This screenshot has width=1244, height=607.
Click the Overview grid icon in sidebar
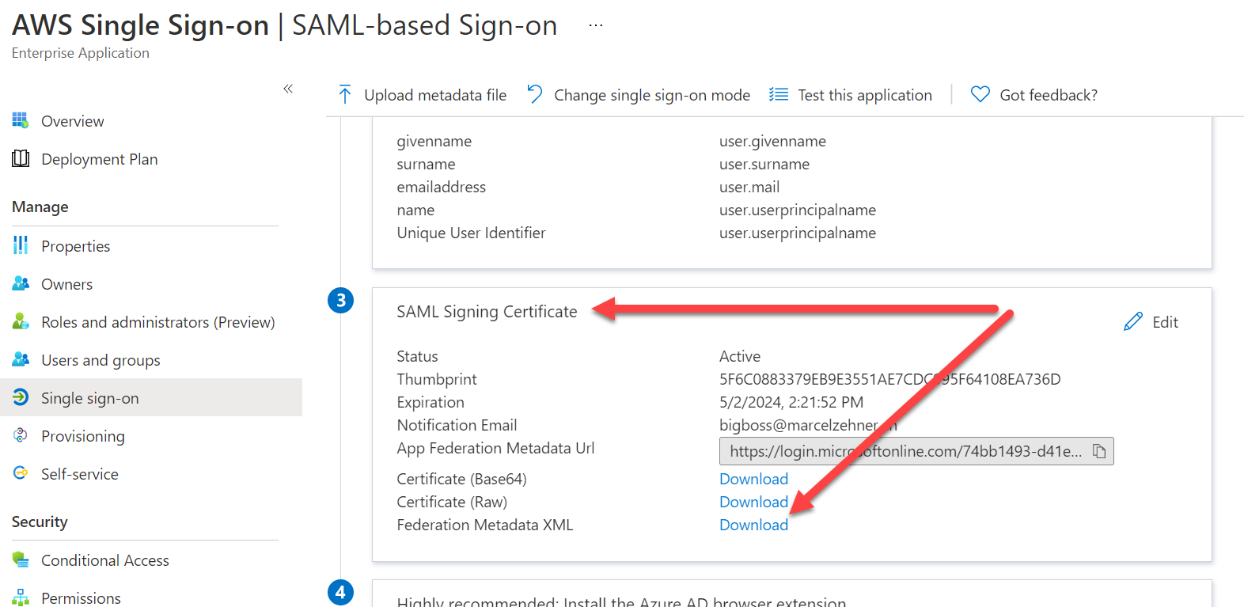[x=21, y=121]
